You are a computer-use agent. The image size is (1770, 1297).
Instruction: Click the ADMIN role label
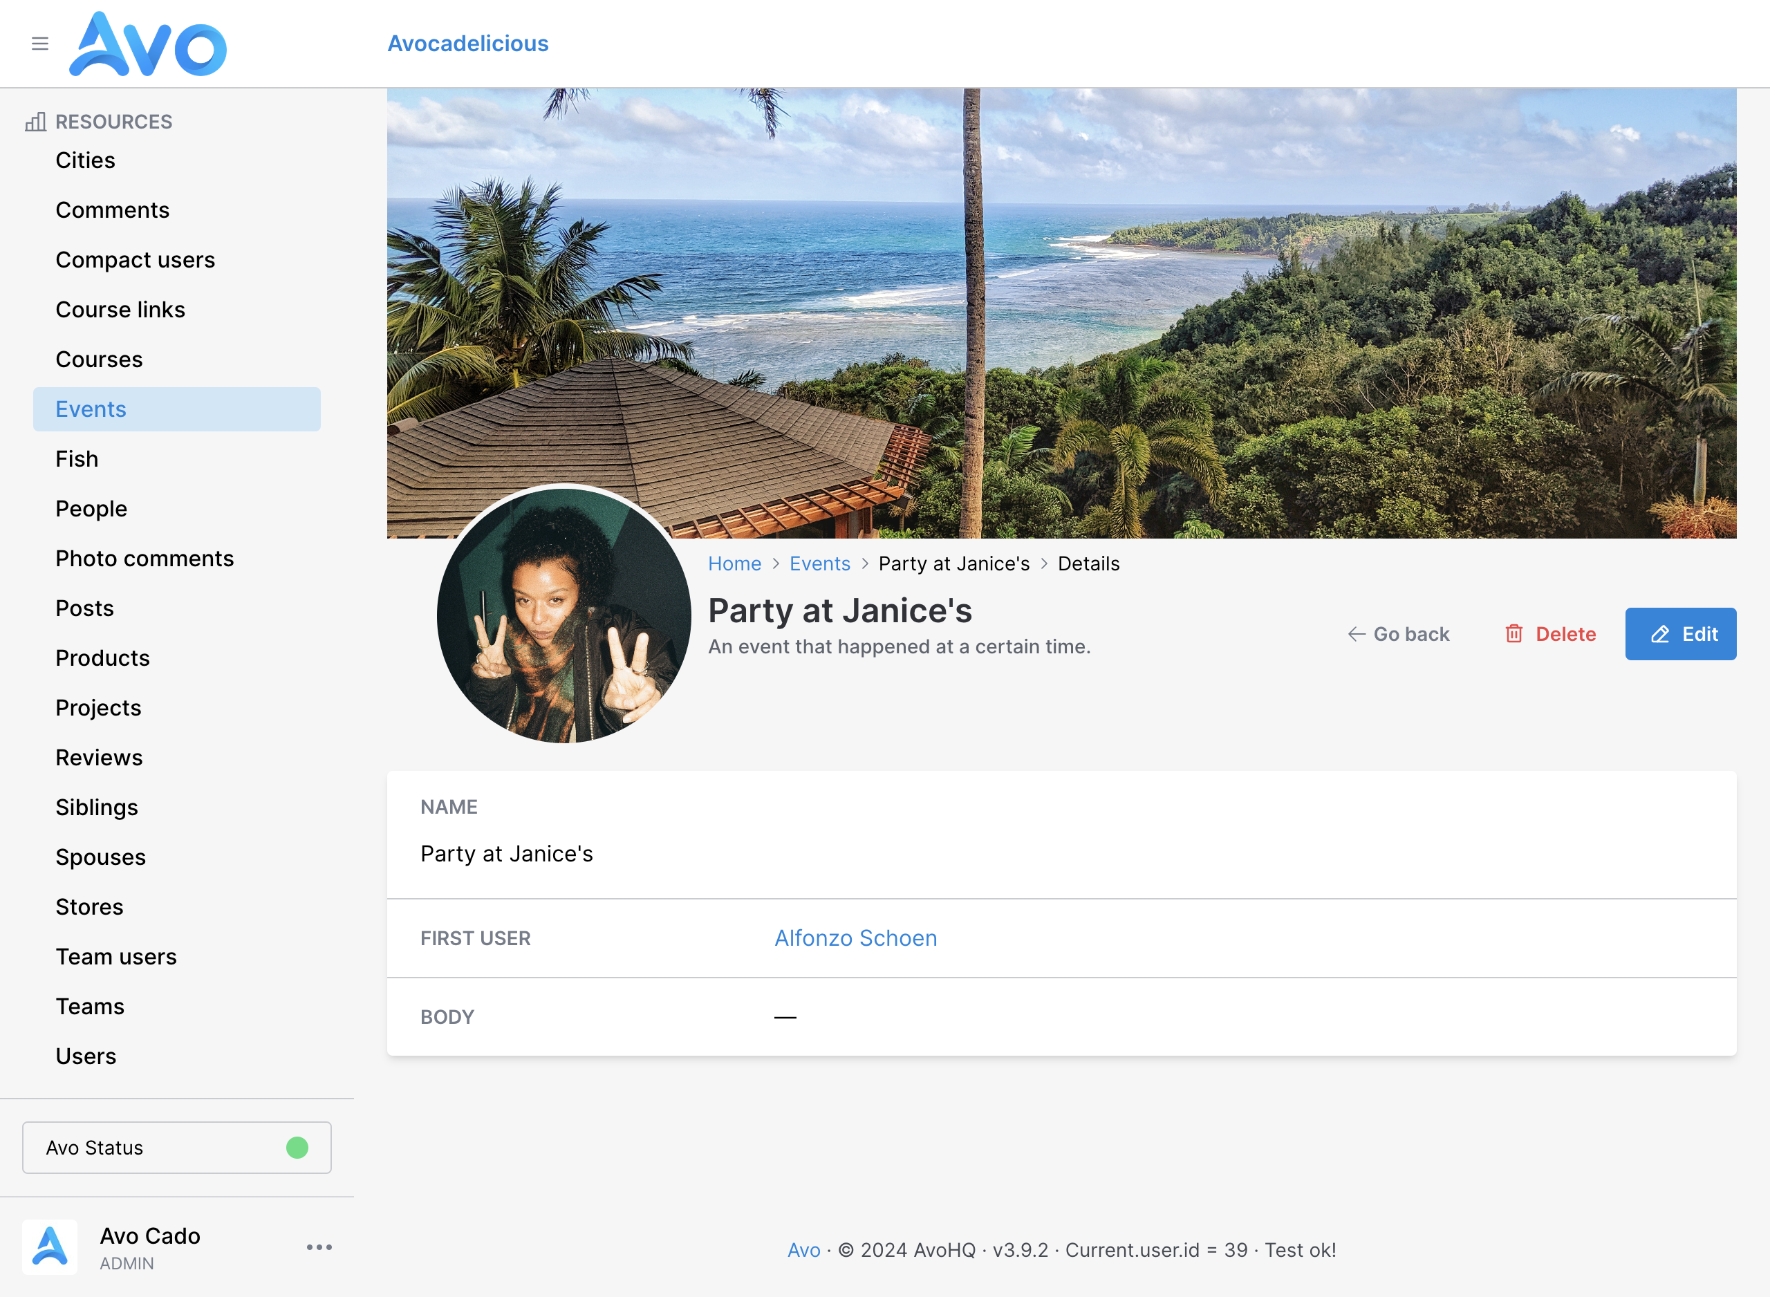pyautogui.click(x=127, y=1264)
